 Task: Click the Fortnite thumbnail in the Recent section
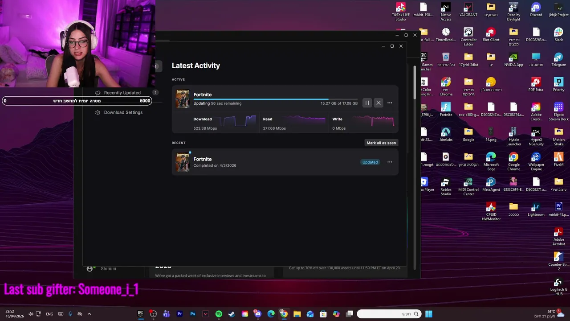[183, 162]
